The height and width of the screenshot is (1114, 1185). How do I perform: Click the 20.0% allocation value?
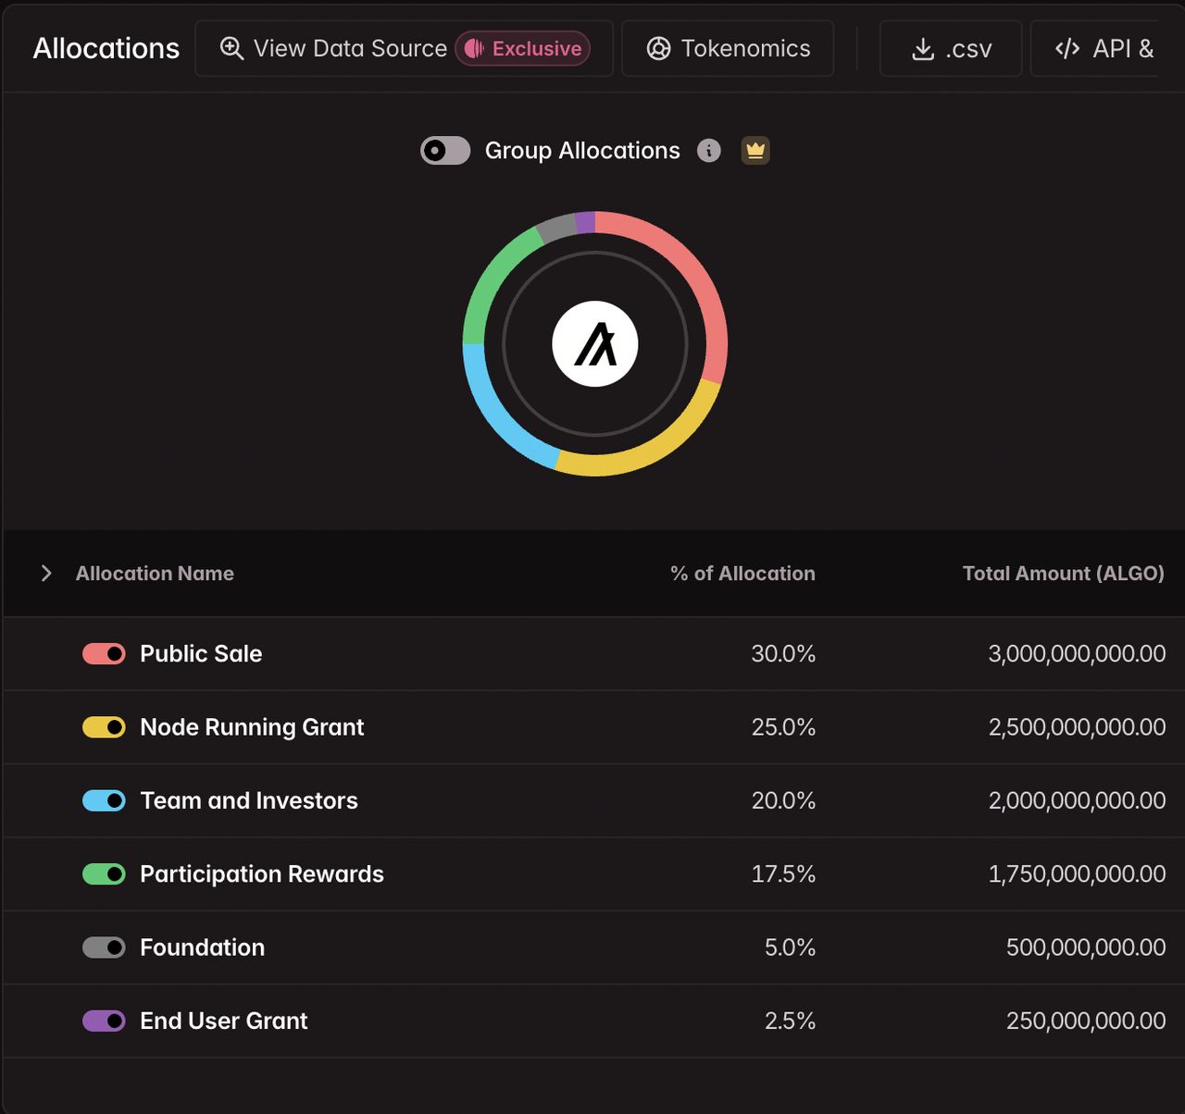[x=783, y=800]
